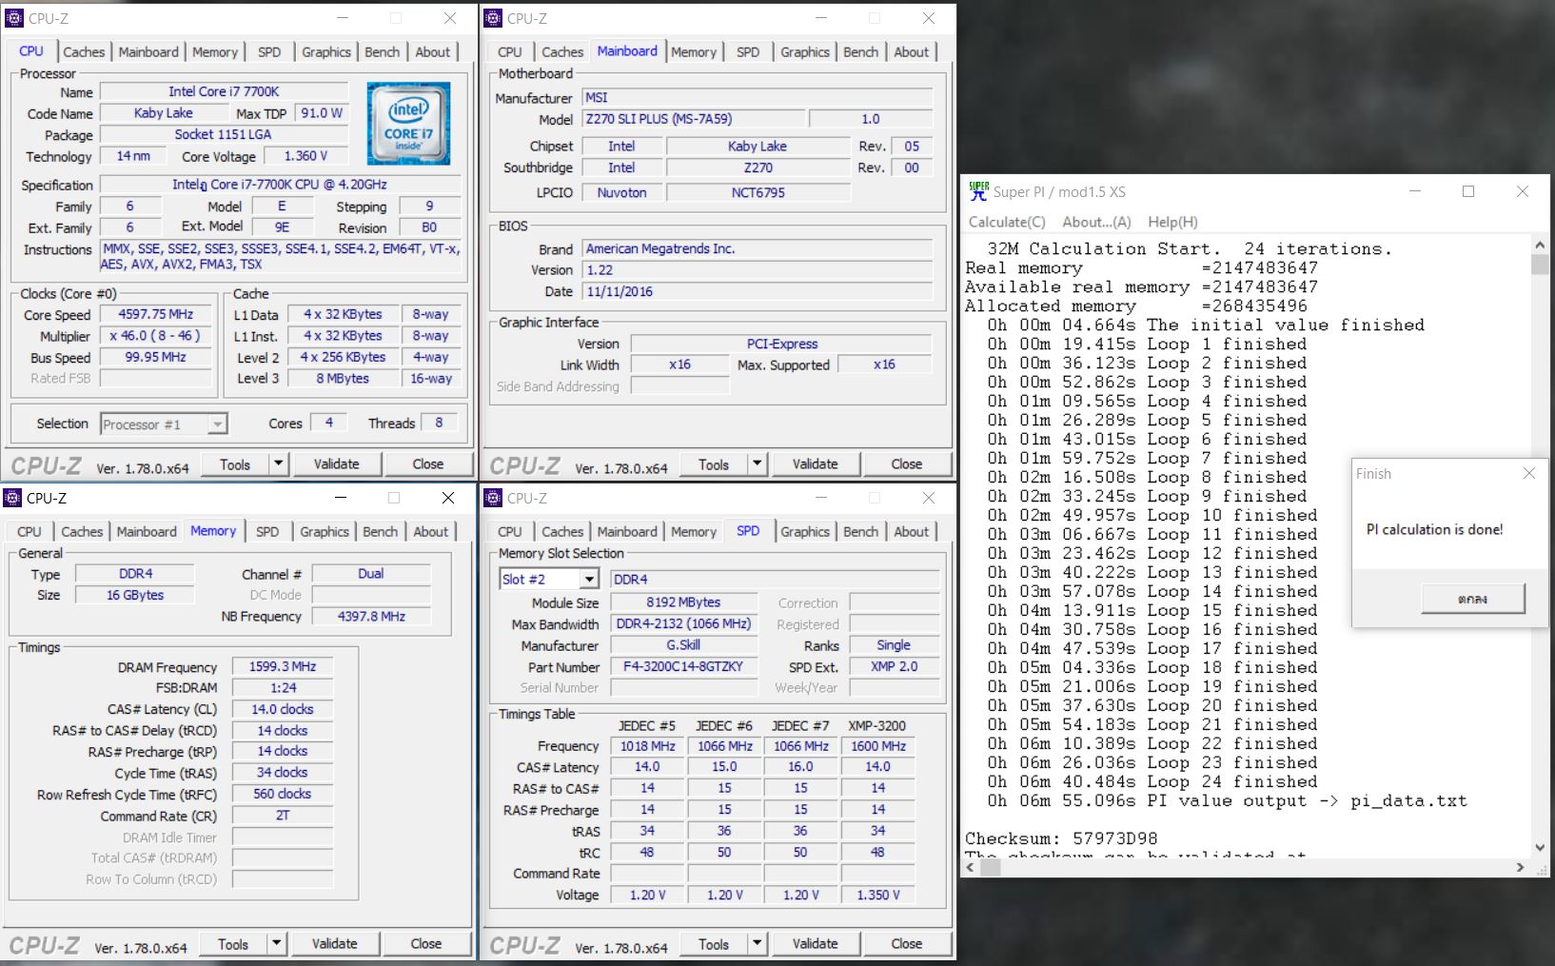
Task: Open the Calculate(C) menu in Super PI
Action: (1006, 222)
